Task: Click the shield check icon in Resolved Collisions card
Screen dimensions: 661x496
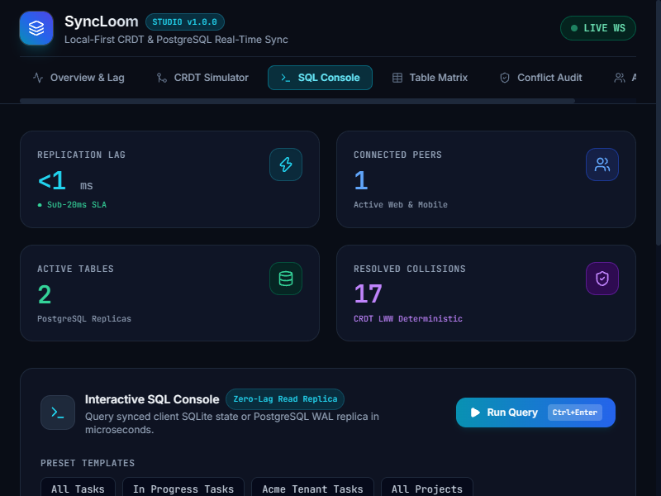Action: point(602,279)
